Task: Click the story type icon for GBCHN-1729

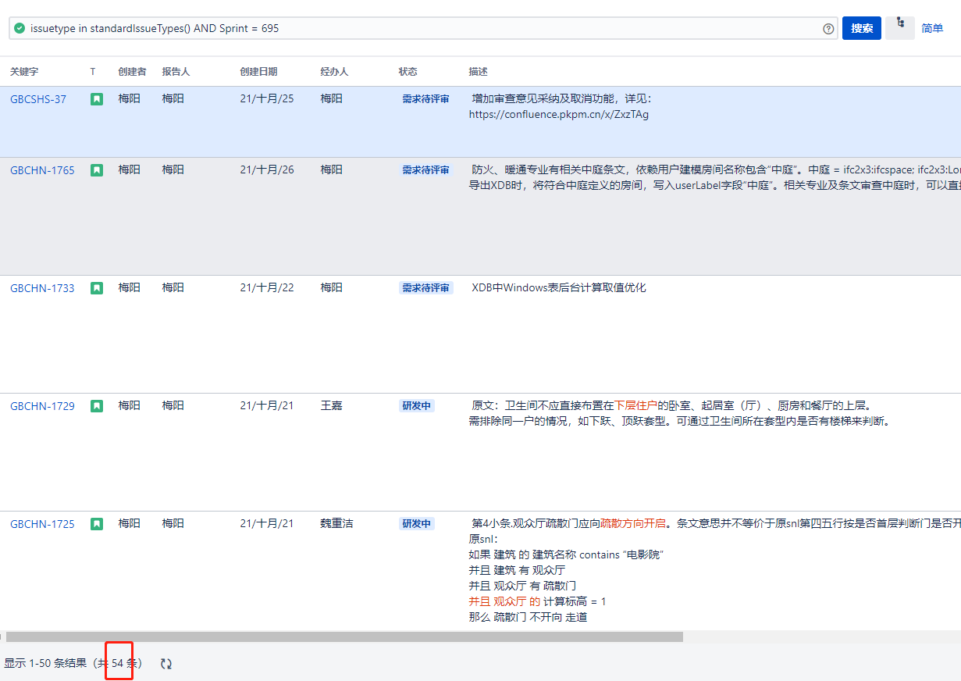Action: [x=97, y=406]
